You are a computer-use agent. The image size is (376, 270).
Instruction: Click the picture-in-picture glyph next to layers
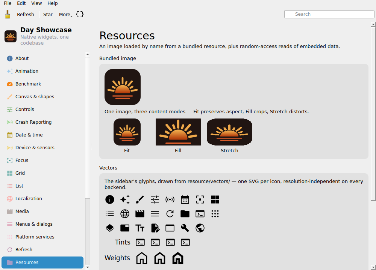point(125,228)
